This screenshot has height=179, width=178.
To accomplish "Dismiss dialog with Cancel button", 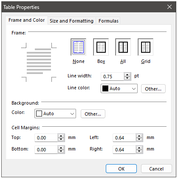I will [x=156, y=169].
